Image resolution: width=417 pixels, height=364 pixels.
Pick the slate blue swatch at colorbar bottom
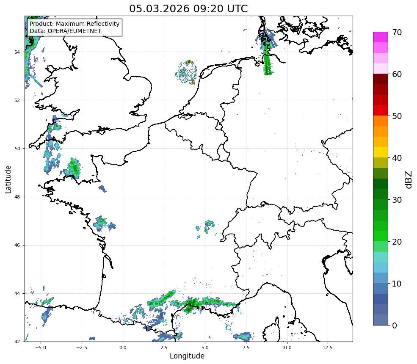point(381,320)
